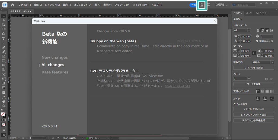This screenshot has width=278, height=140.
Task: Choose the Hand tool
Action: click(x=4, y=101)
